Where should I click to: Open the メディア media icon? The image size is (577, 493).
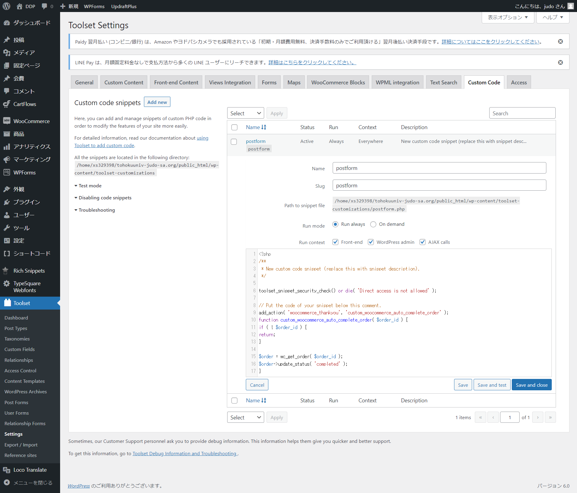[7, 53]
